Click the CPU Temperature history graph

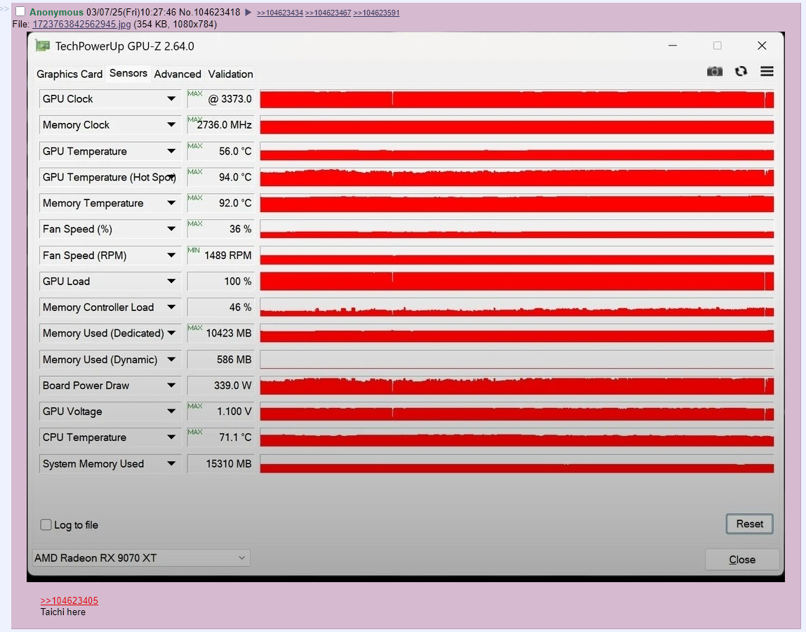[517, 437]
